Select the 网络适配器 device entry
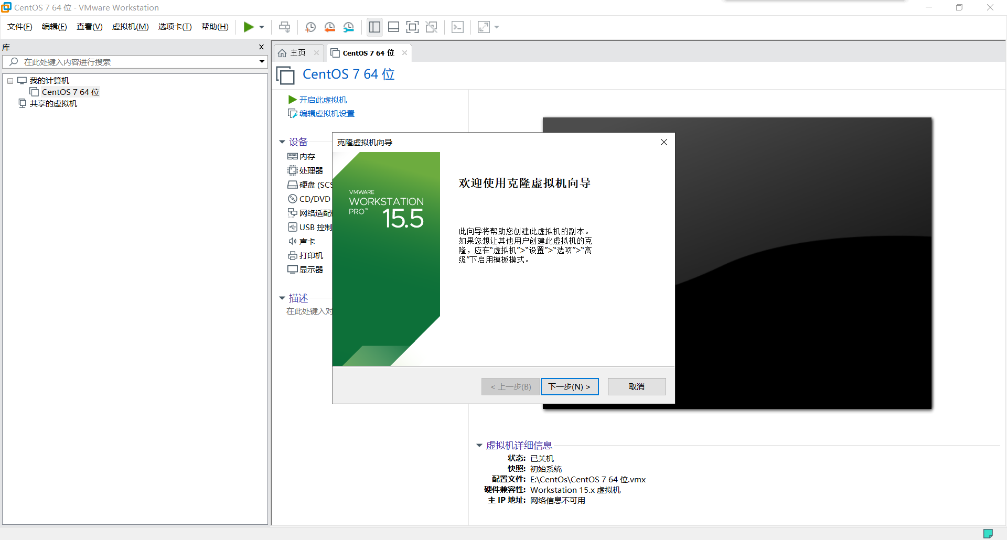Screen dimensions: 1007x540 coord(310,213)
